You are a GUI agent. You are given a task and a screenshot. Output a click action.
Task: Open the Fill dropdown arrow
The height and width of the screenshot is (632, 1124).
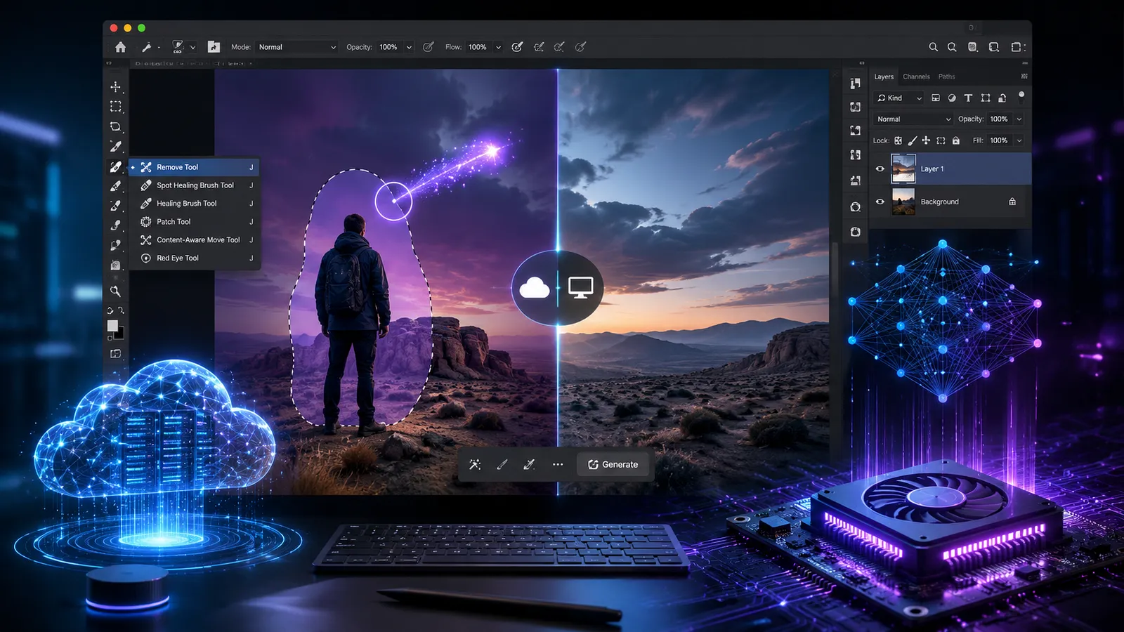click(x=1019, y=140)
